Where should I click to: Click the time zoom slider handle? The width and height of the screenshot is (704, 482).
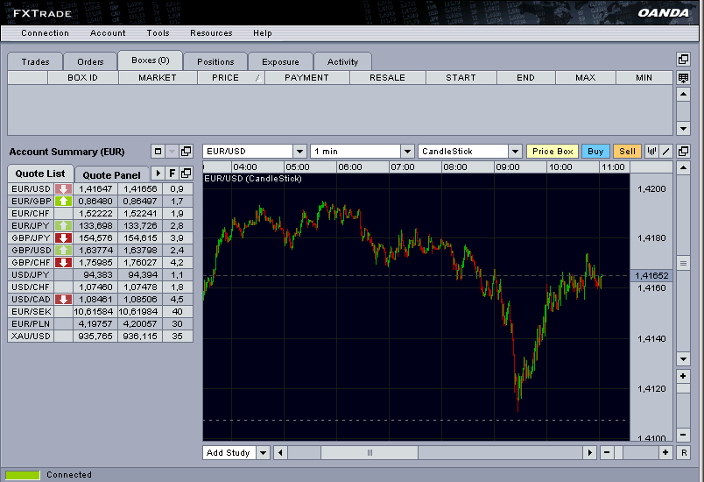click(619, 452)
